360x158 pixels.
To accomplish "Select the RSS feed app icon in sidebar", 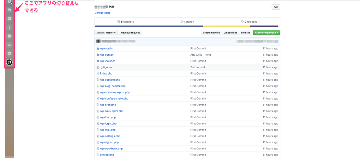I will pyautogui.click(x=9, y=45).
